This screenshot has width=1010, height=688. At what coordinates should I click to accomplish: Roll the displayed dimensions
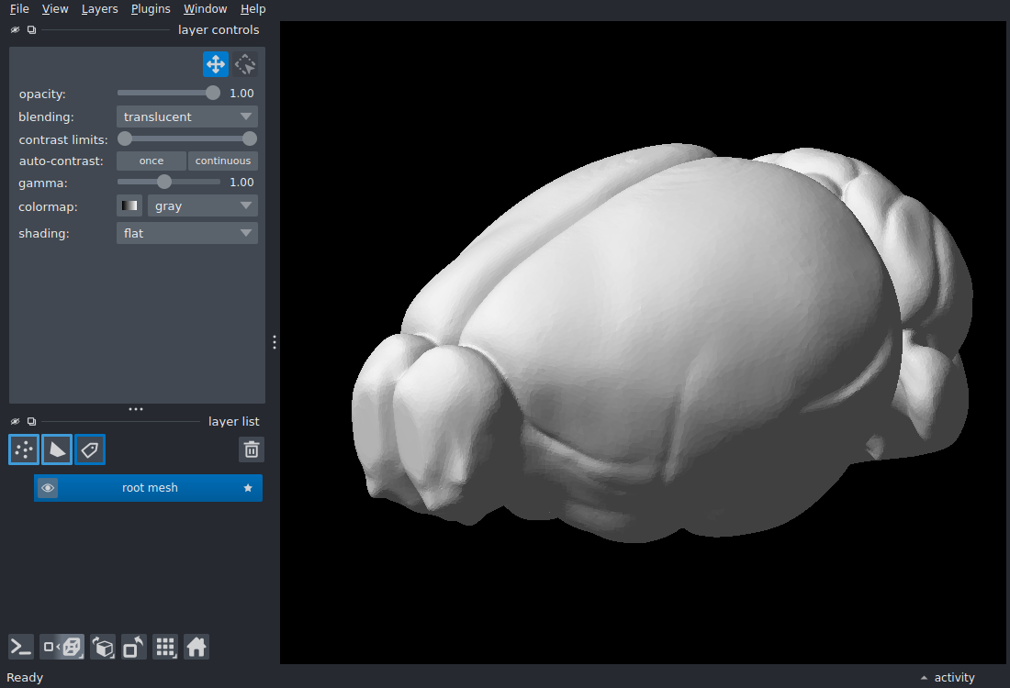pyautogui.click(x=103, y=647)
